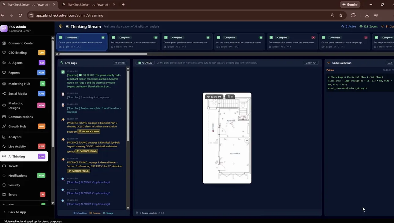
Task: Click the browser downloads icon
Action: point(367,15)
